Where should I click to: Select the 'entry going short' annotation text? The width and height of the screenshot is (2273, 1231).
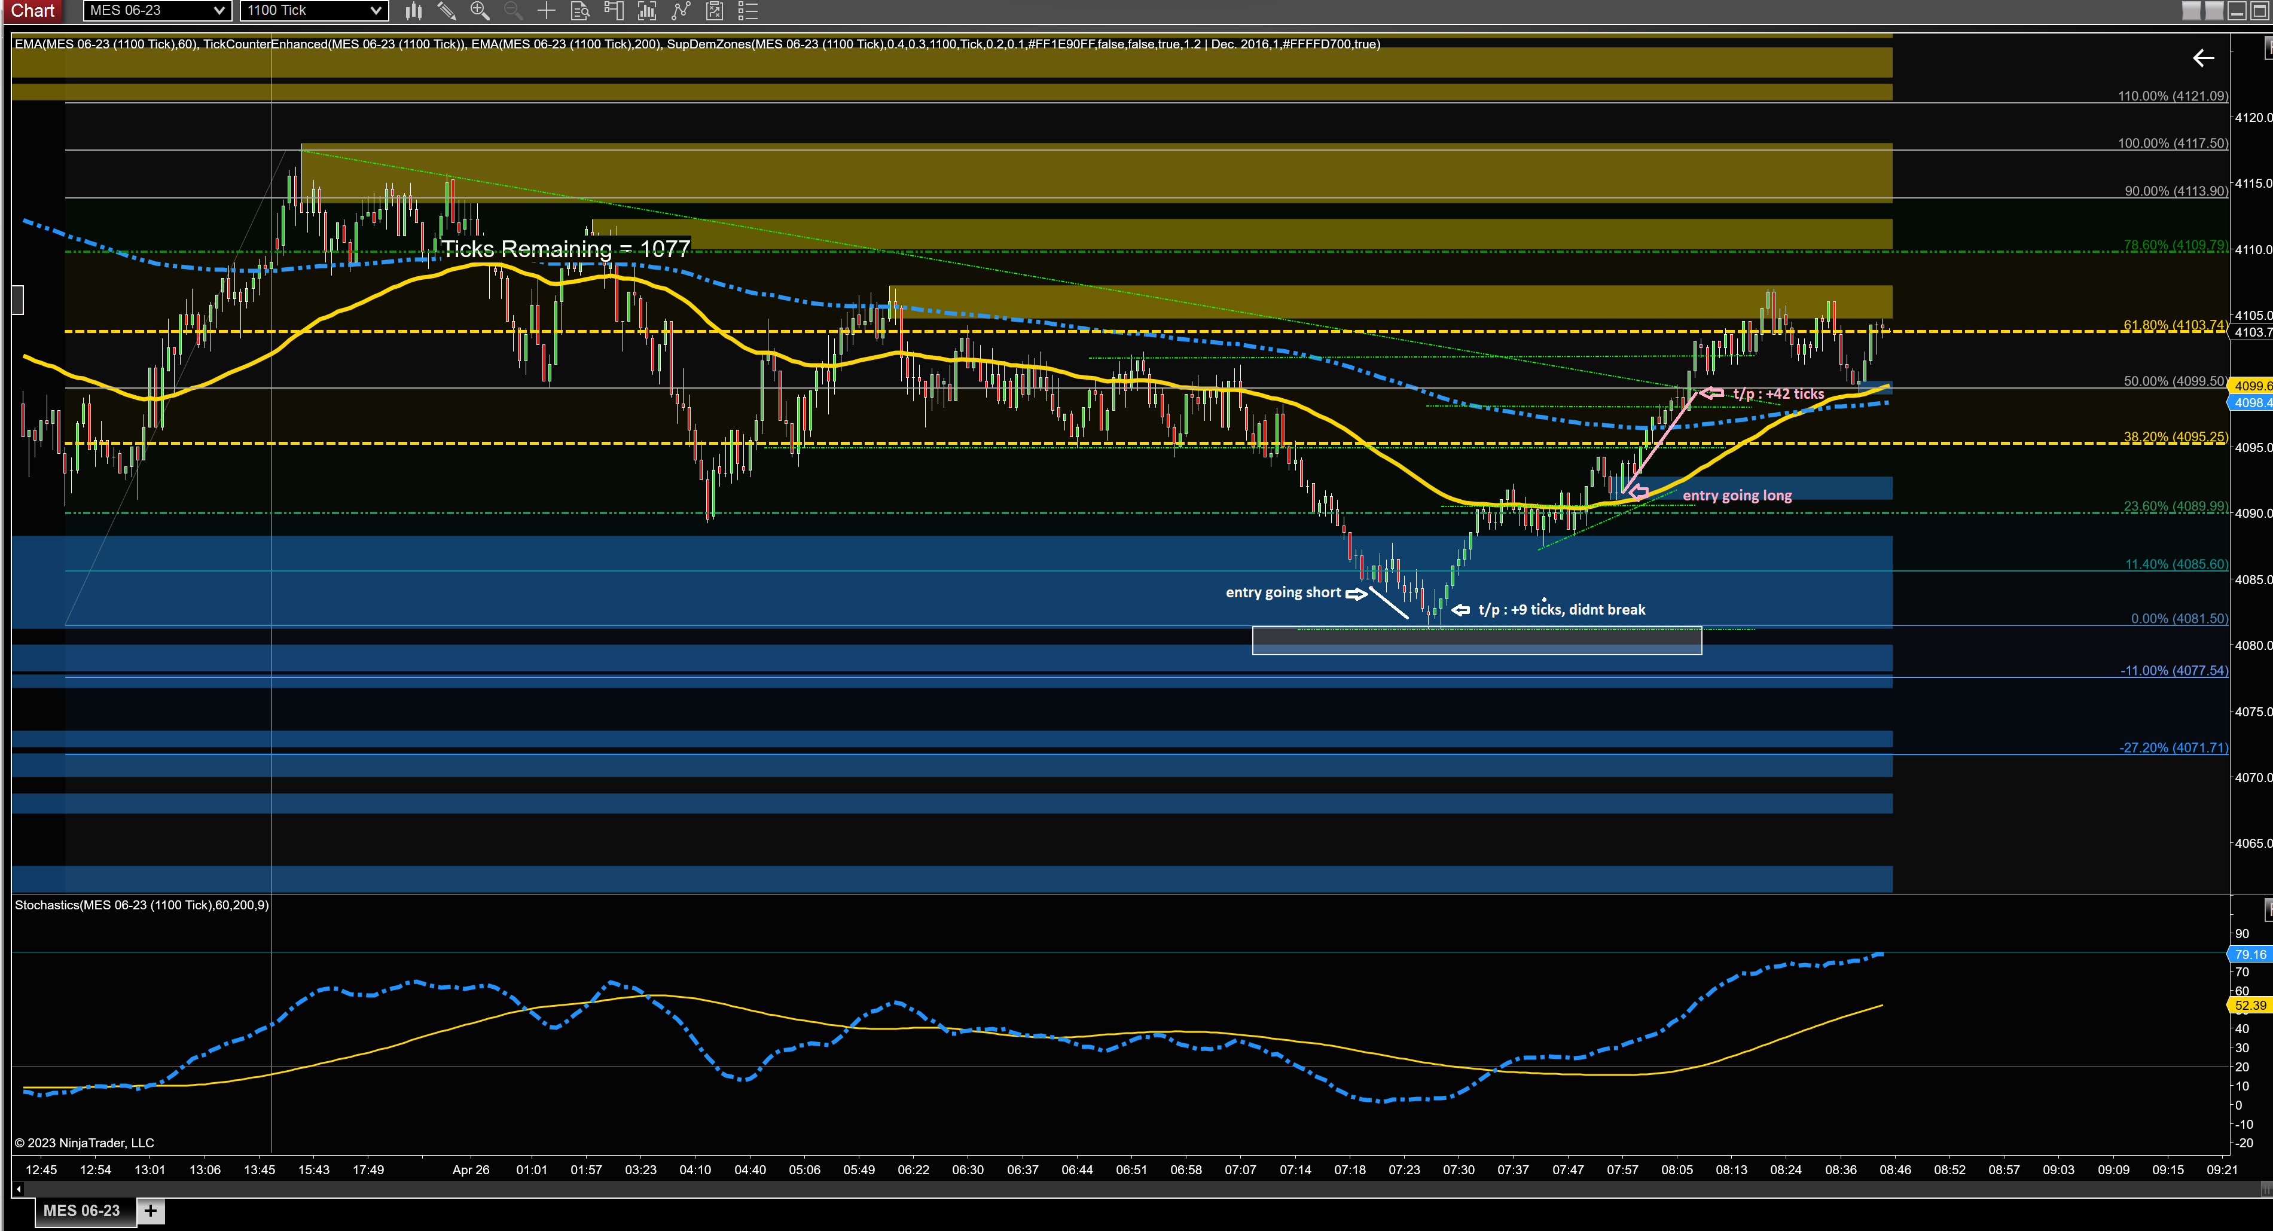[1283, 592]
